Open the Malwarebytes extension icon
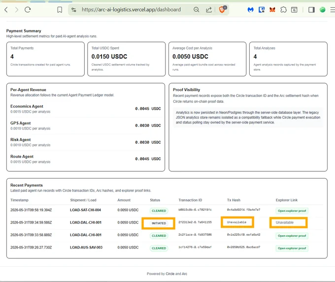 coord(250,10)
